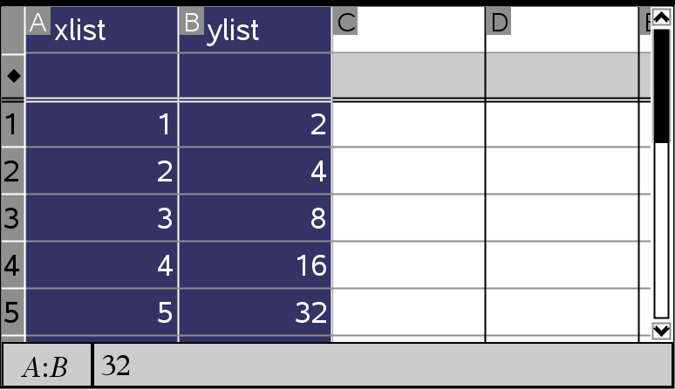This screenshot has width=675, height=390.
Task: Click the entry line showing 32
Action: 382,366
